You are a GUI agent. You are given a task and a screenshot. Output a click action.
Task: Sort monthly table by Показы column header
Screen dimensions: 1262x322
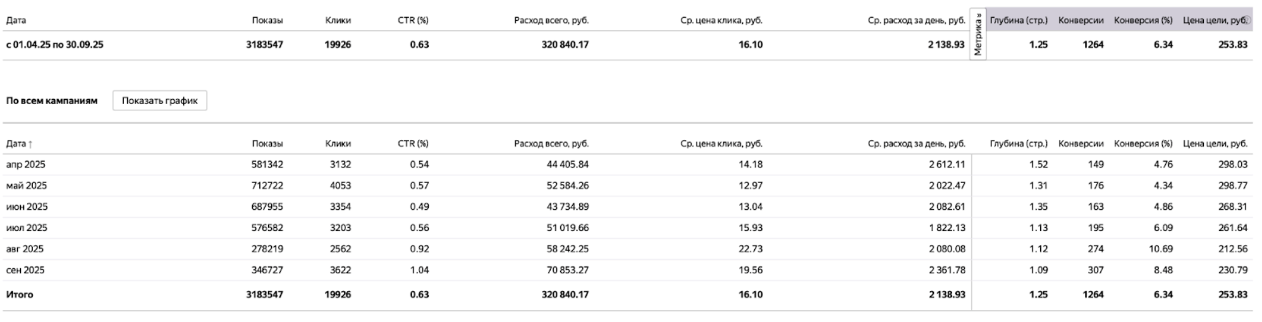point(267,143)
